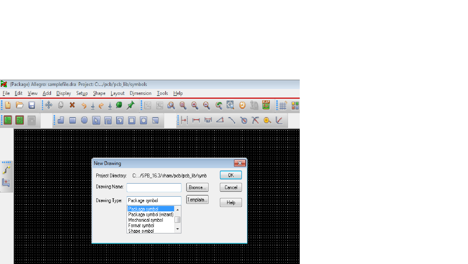Click the down arrow in the symbol type list
Screen dimensions: 468x264
pos(178,229)
